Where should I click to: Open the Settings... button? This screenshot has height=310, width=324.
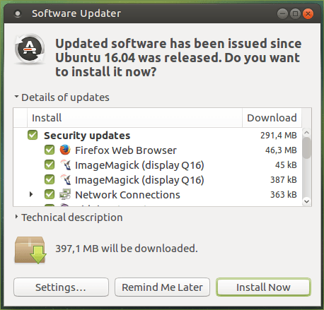coord(61,287)
